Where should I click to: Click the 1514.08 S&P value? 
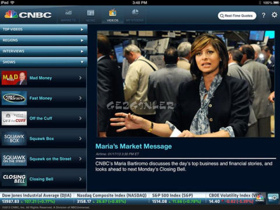160,202
